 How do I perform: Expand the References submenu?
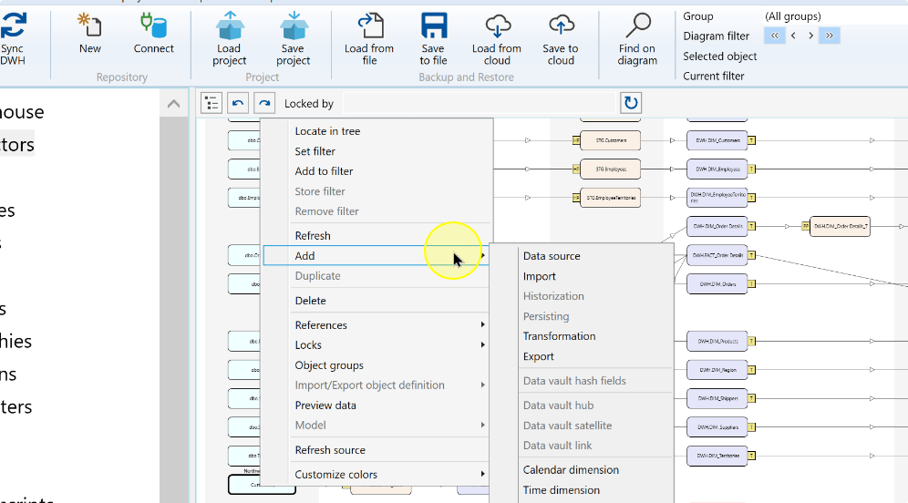click(377, 325)
